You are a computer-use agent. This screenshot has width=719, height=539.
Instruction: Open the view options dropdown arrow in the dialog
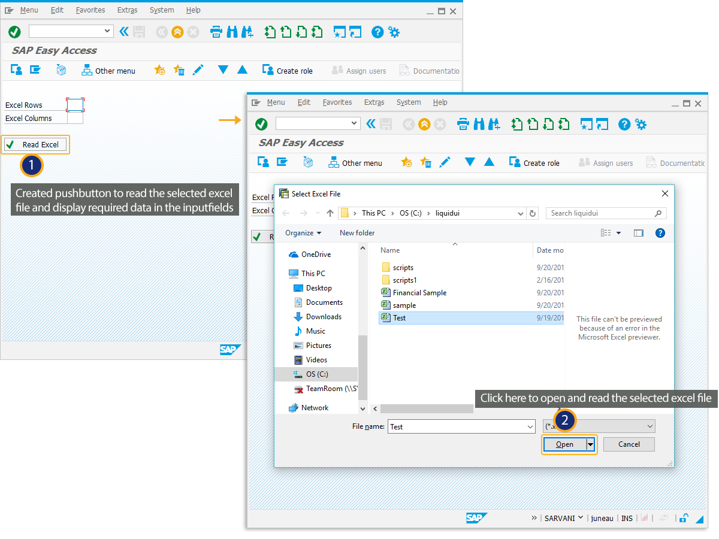coord(618,233)
